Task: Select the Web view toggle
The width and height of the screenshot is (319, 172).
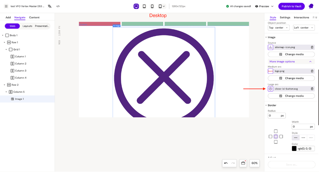Action: pos(12,26)
